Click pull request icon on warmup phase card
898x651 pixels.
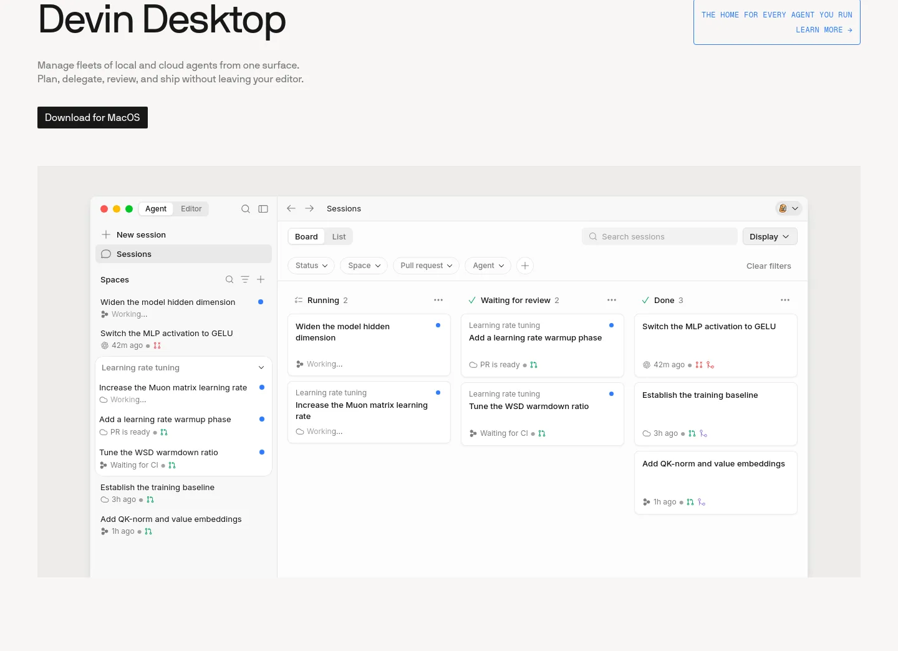(534, 365)
